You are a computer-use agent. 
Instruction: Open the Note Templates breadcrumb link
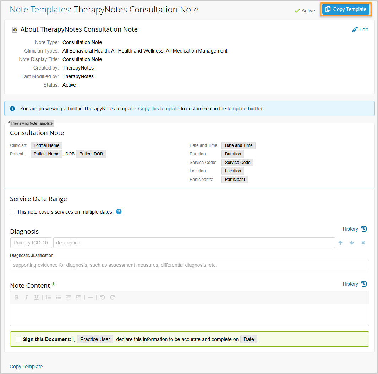coord(40,9)
